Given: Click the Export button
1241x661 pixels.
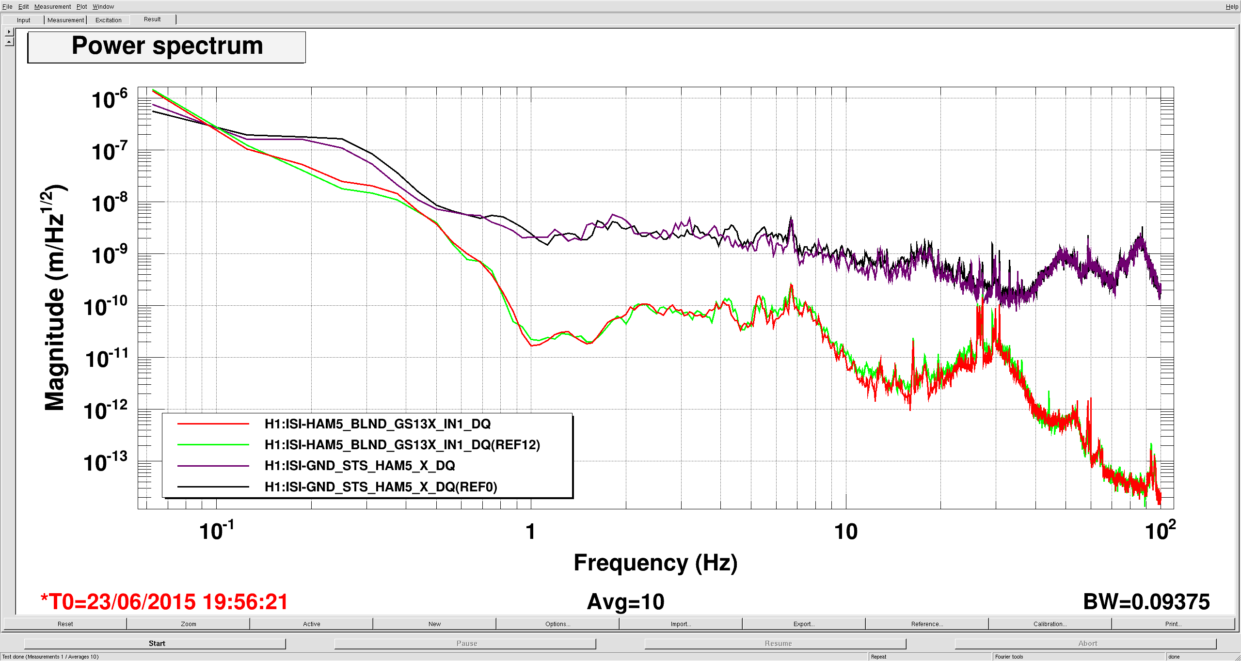Looking at the screenshot, I should [x=804, y=624].
